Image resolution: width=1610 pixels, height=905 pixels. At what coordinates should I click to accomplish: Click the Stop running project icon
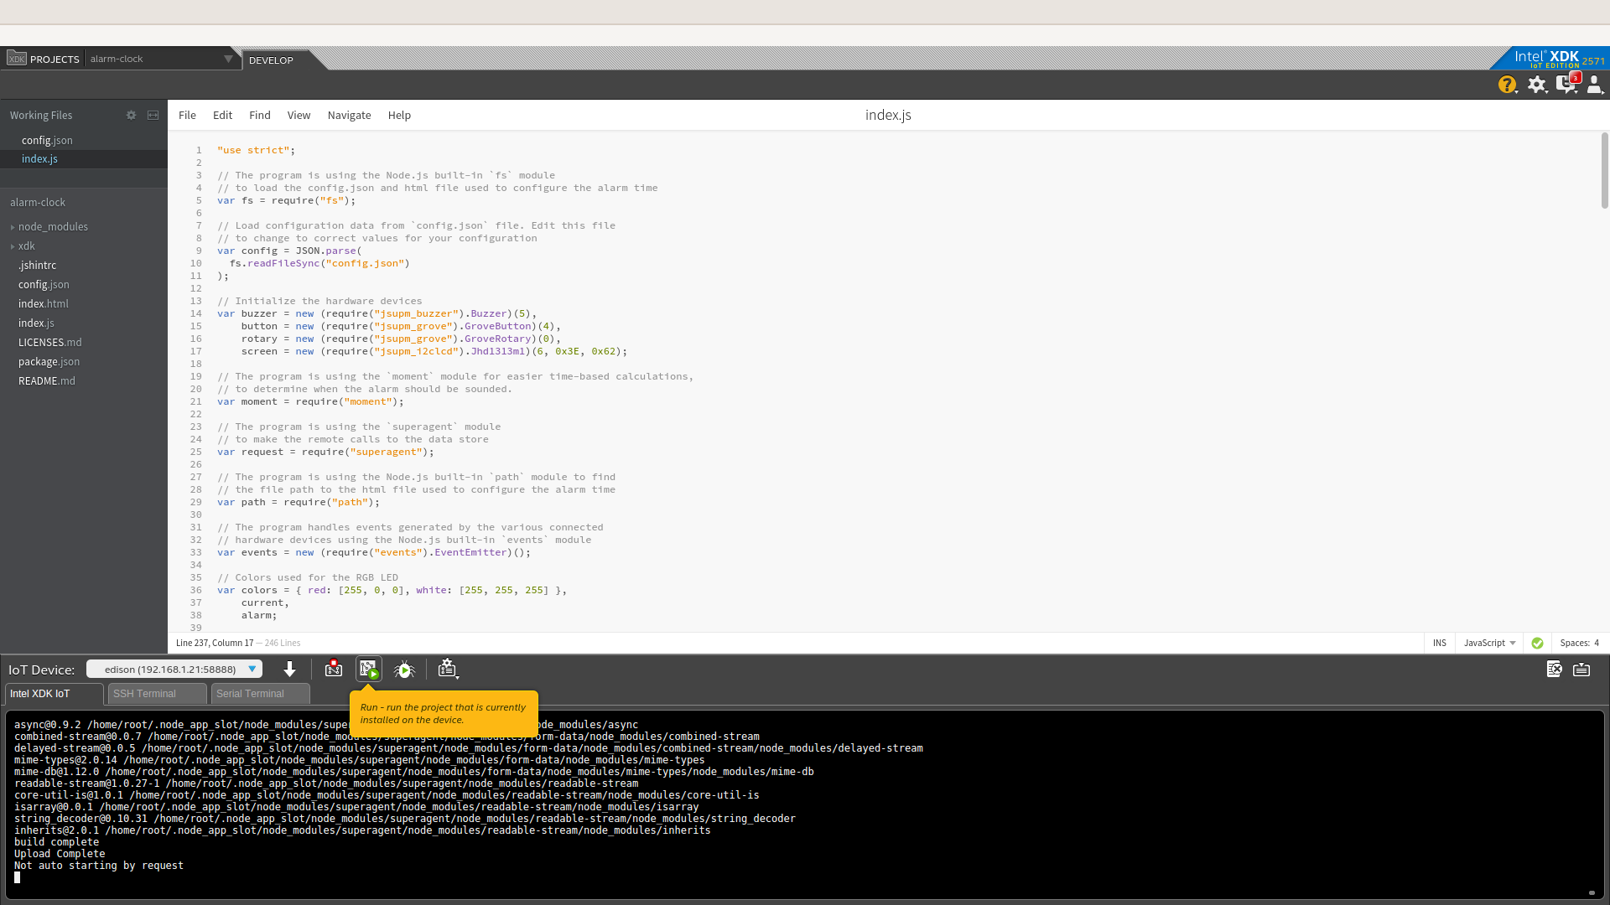334,669
